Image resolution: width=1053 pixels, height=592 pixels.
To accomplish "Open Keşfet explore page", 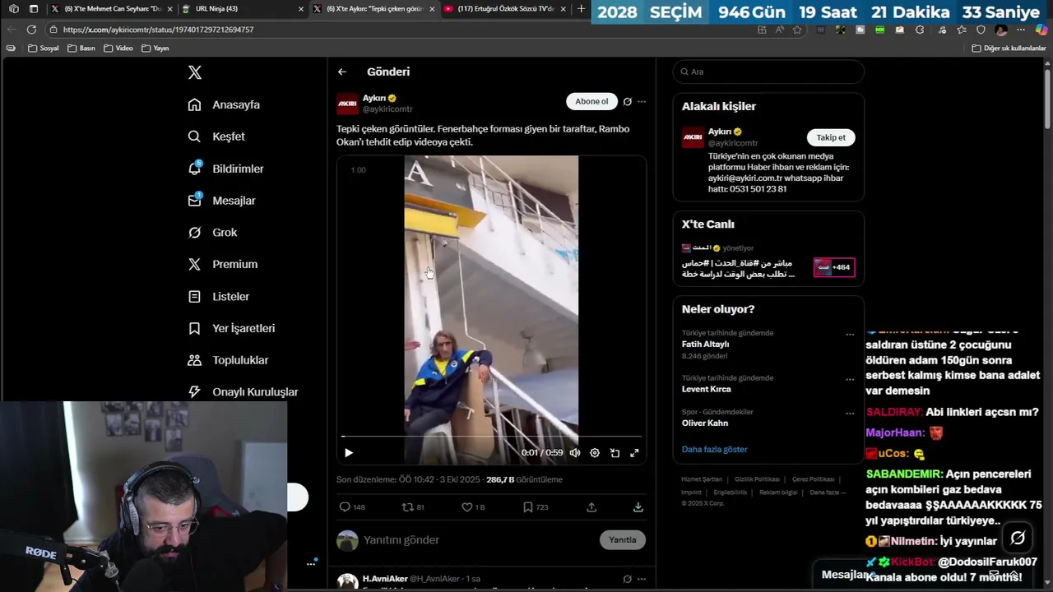I will pos(217,136).
